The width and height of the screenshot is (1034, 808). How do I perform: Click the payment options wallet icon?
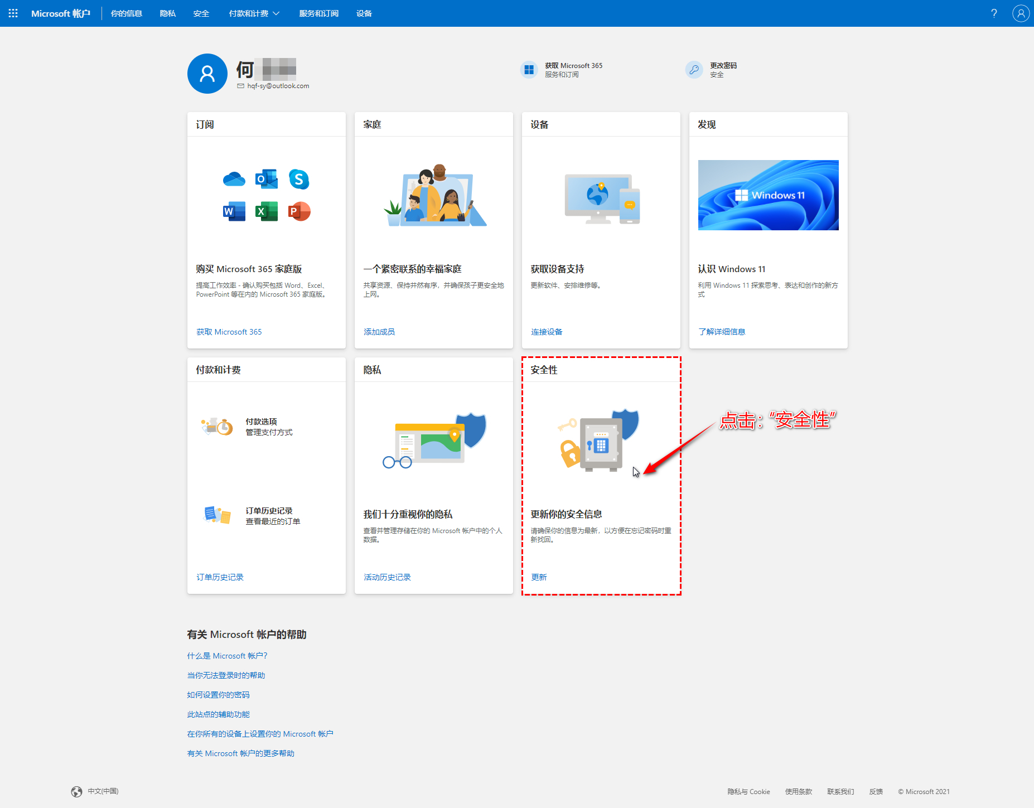click(217, 427)
